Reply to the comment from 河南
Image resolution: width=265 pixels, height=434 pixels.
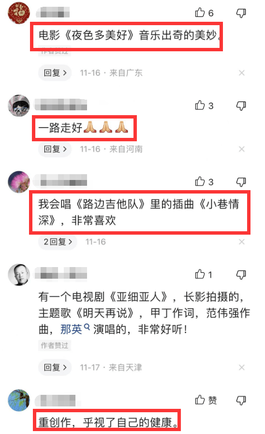point(55,149)
